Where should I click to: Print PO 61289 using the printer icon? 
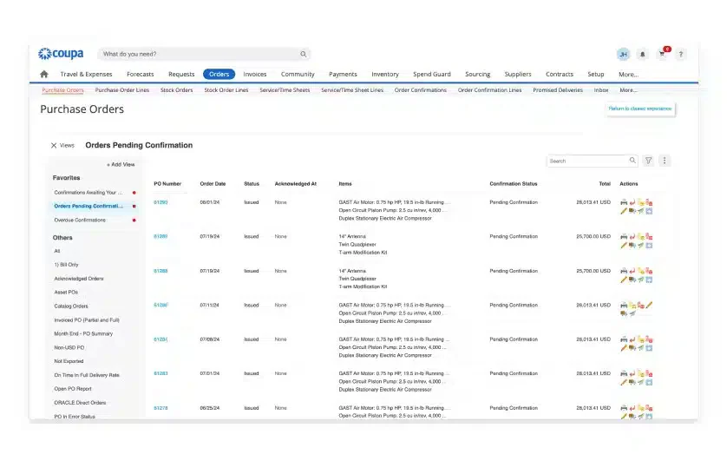(x=624, y=237)
